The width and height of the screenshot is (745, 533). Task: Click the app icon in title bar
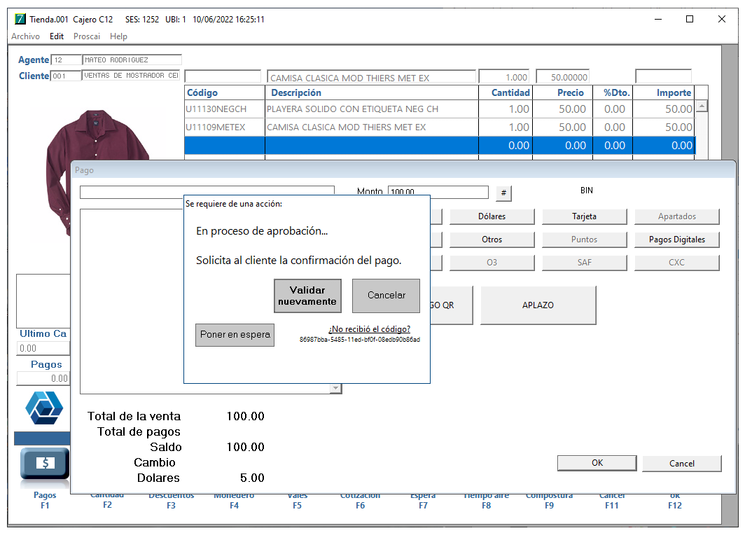20,19
